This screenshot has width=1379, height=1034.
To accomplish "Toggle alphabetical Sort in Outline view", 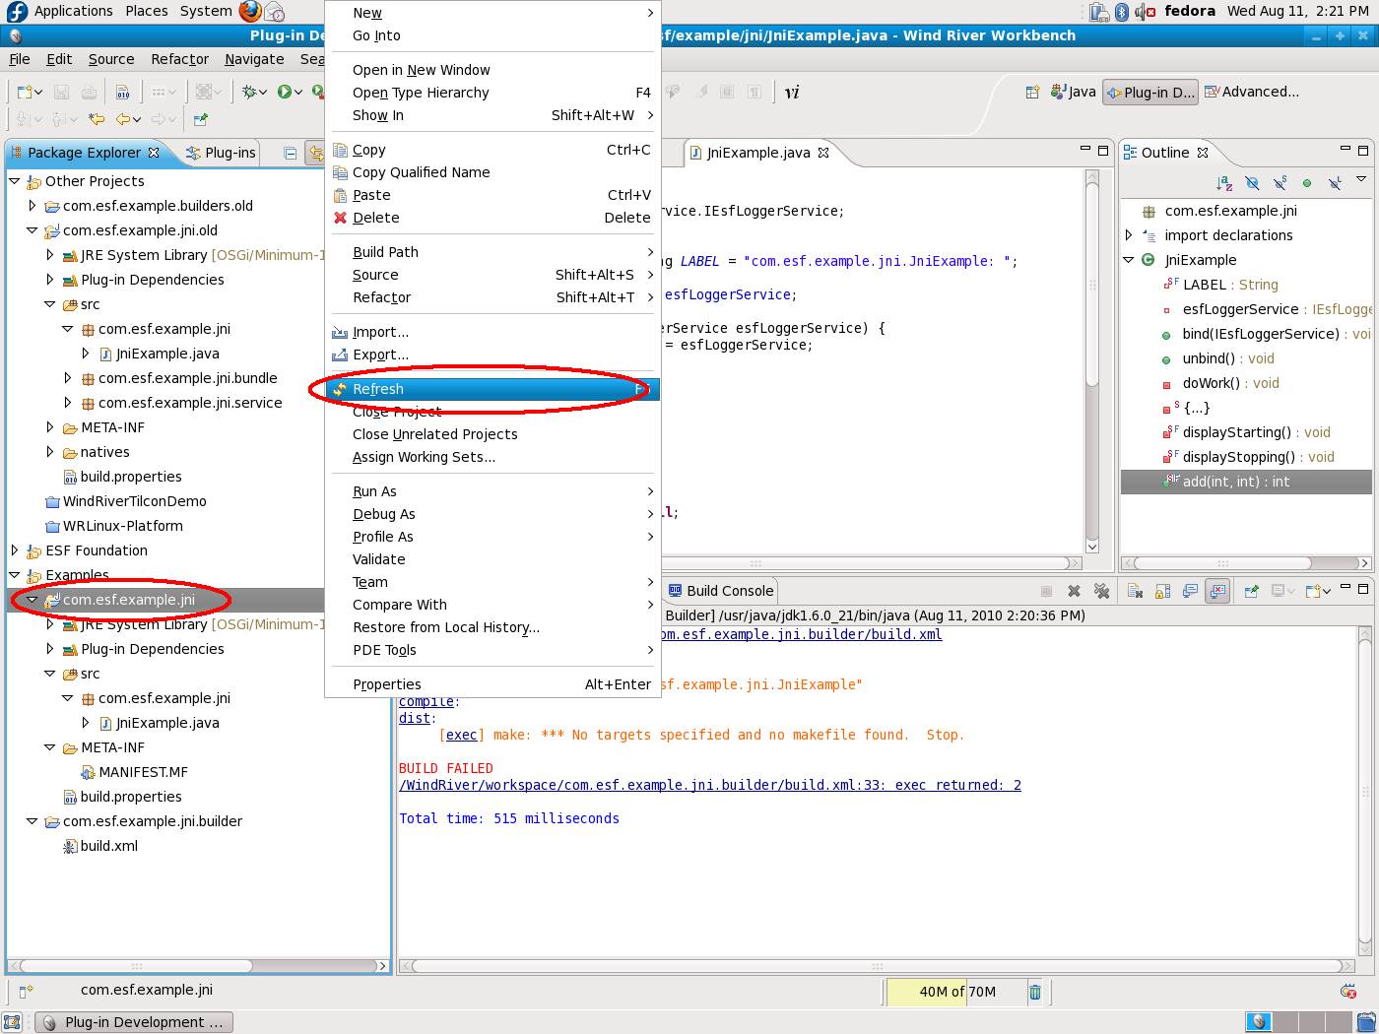I will tap(1224, 182).
